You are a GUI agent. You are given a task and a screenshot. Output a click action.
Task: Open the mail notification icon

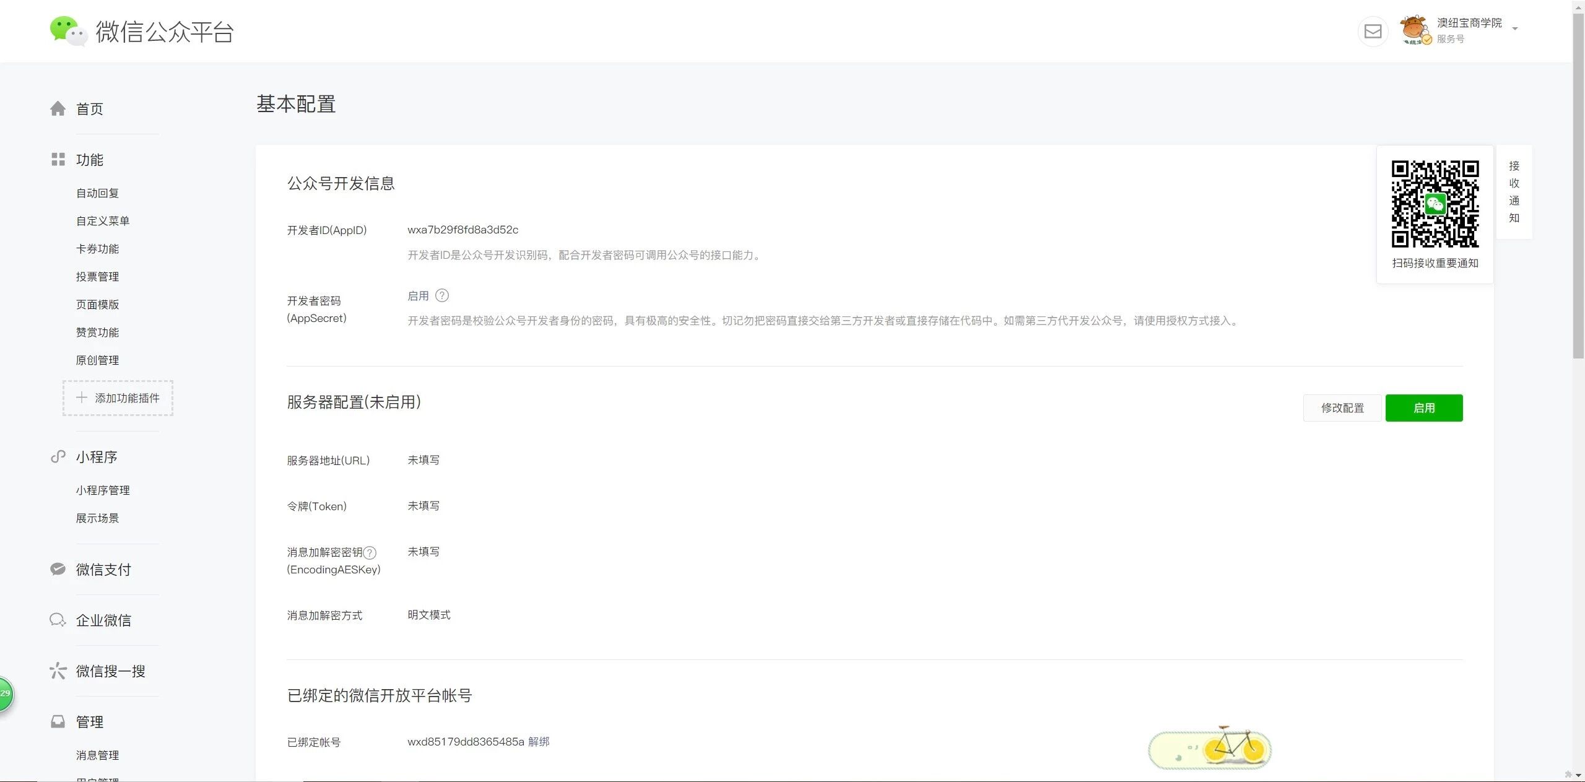(x=1373, y=32)
